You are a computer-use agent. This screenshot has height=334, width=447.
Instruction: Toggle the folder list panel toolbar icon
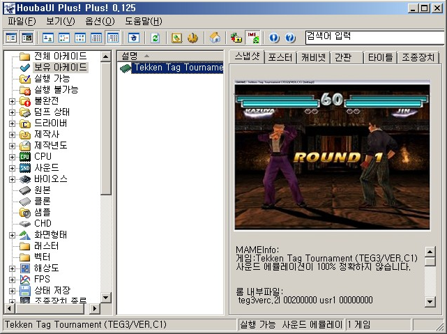coord(11,38)
